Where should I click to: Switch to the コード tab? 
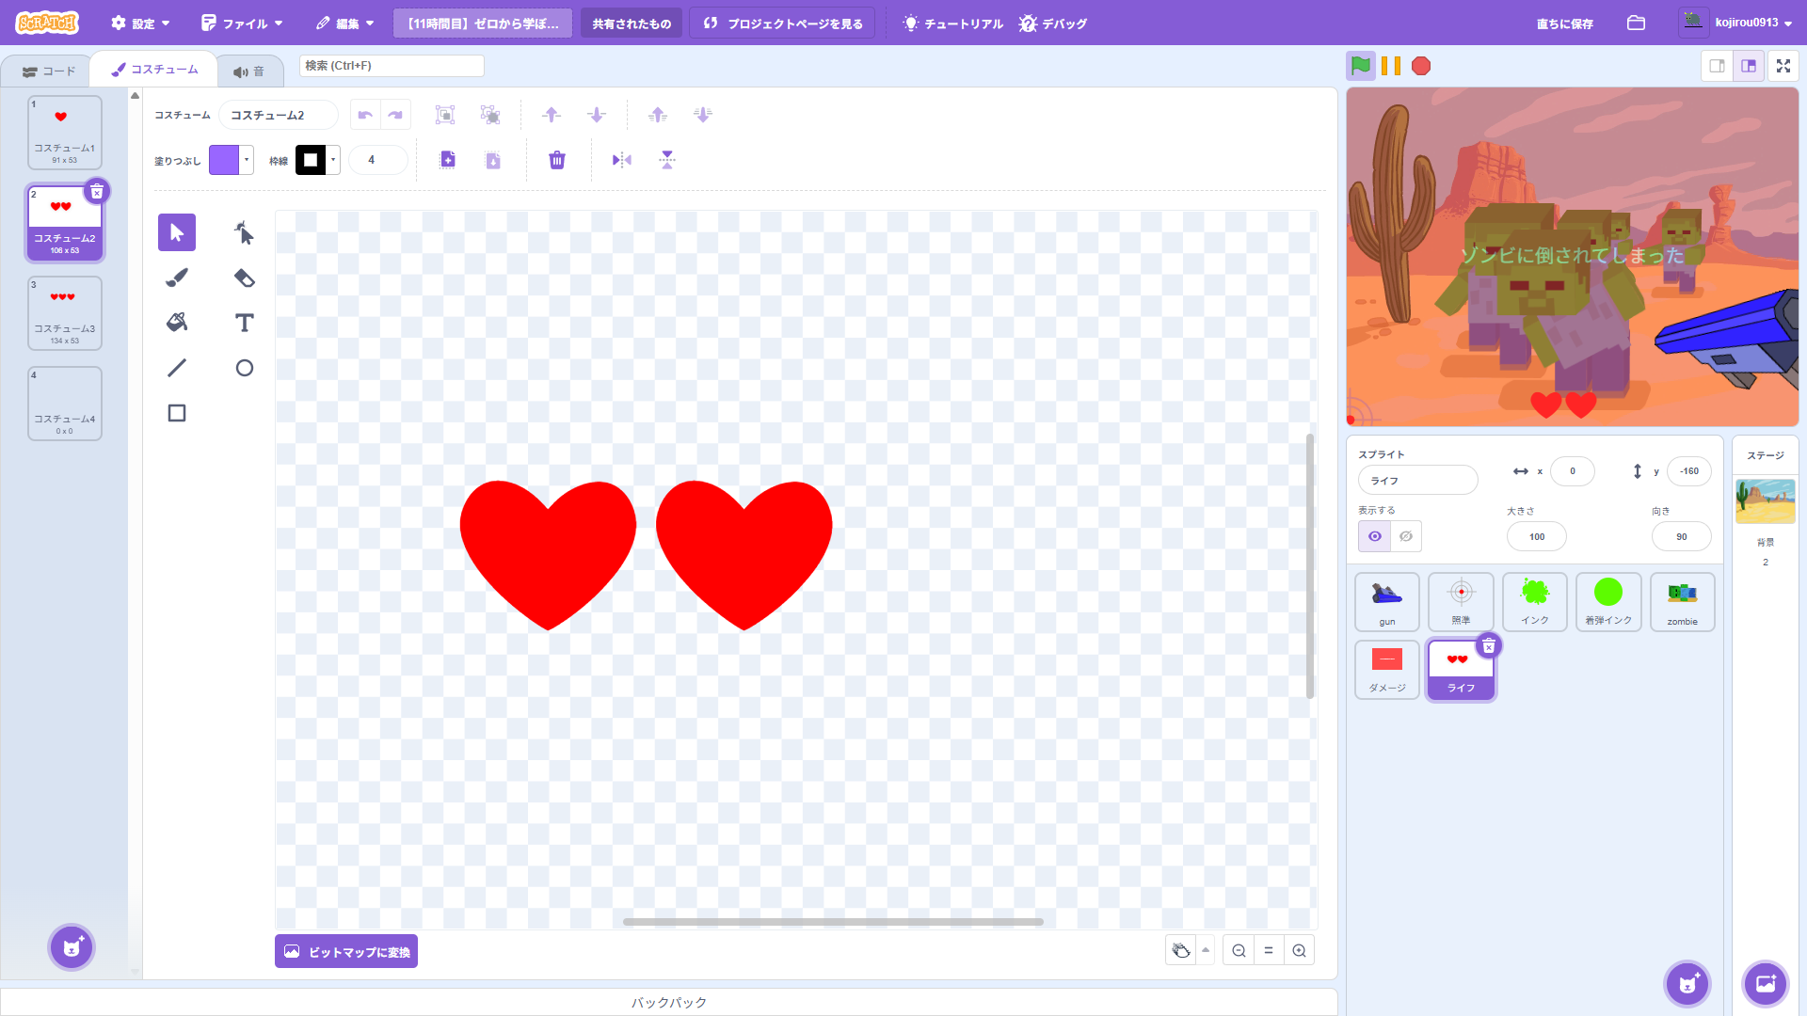point(48,71)
